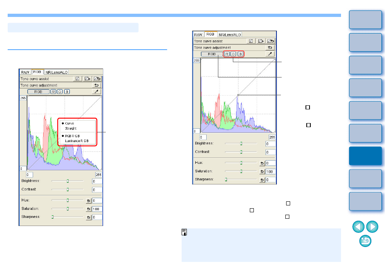Viewport: 385px width, 272px height.
Task: Open RAW tab in left palette
Action: pyautogui.click(x=25, y=72)
